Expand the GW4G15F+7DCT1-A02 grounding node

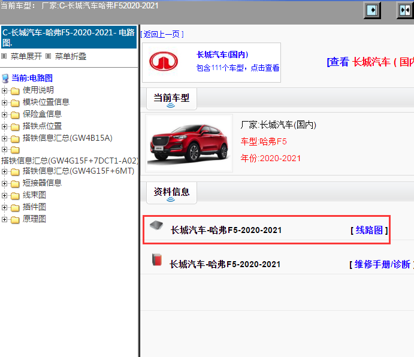pos(4,150)
